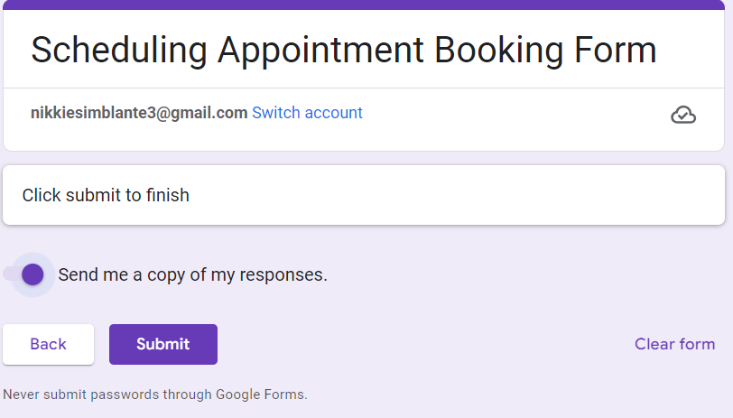Hit the purple Submit button

point(162,344)
